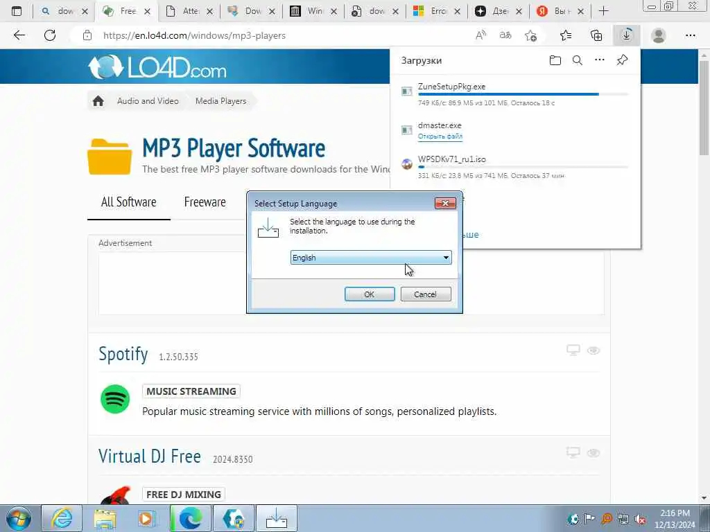The height and width of the screenshot is (532, 710).
Task: Open a new browser tab with plus
Action: [604, 11]
